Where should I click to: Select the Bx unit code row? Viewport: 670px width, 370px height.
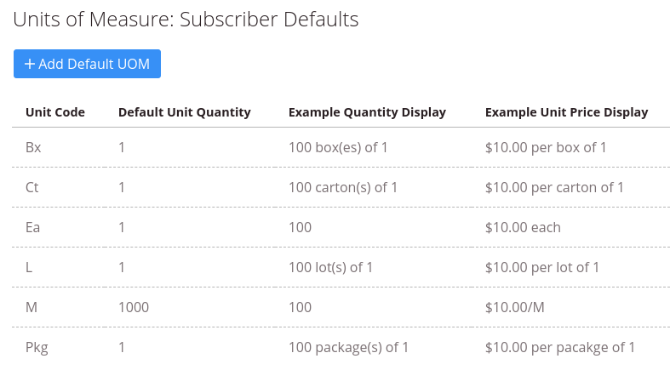341,147
